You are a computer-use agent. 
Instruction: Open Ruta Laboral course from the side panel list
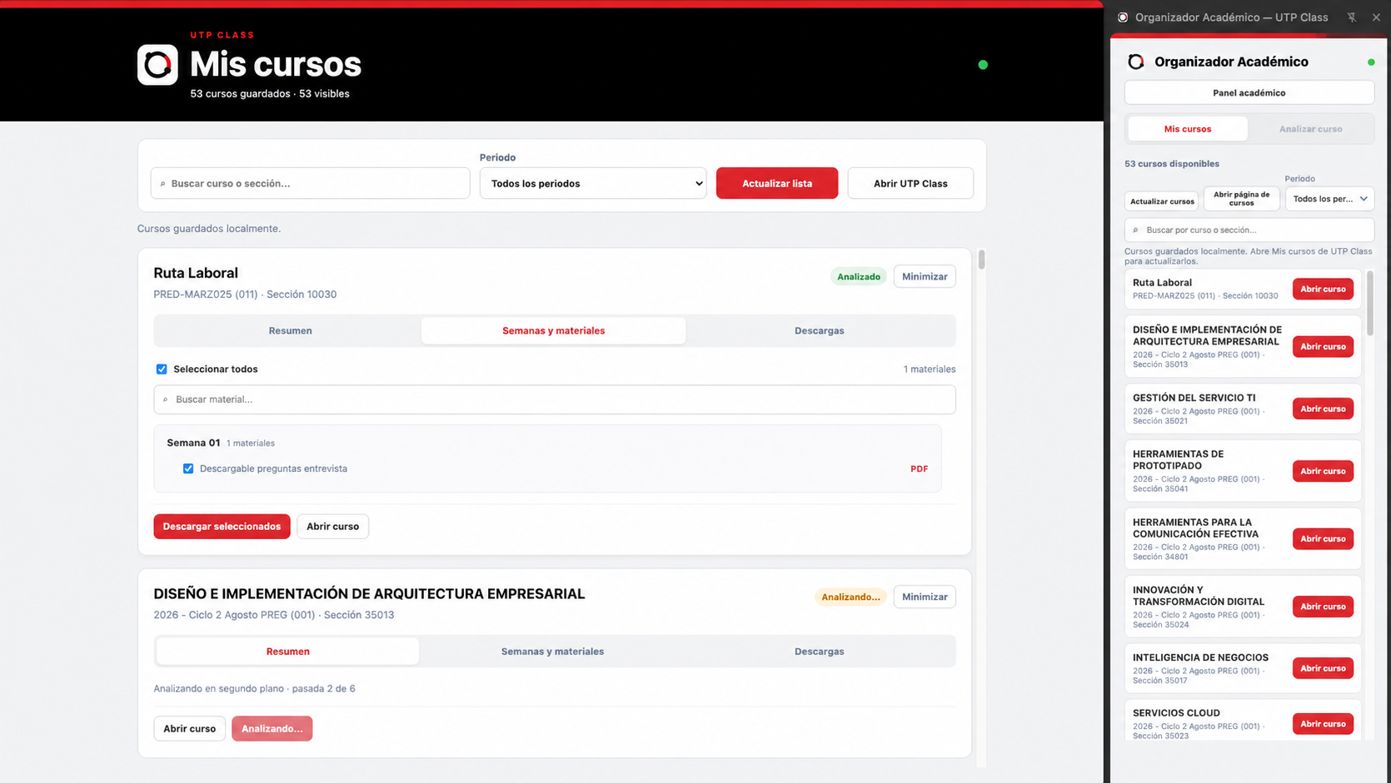point(1323,289)
